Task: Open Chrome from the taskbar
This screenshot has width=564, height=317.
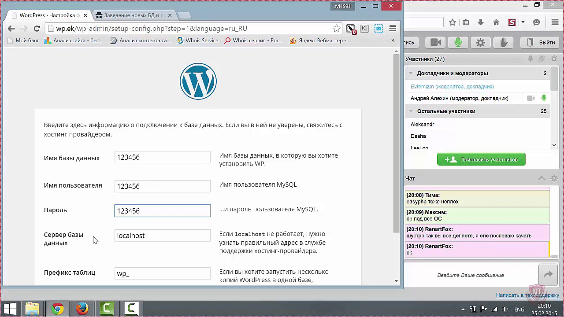Action: pos(57,309)
